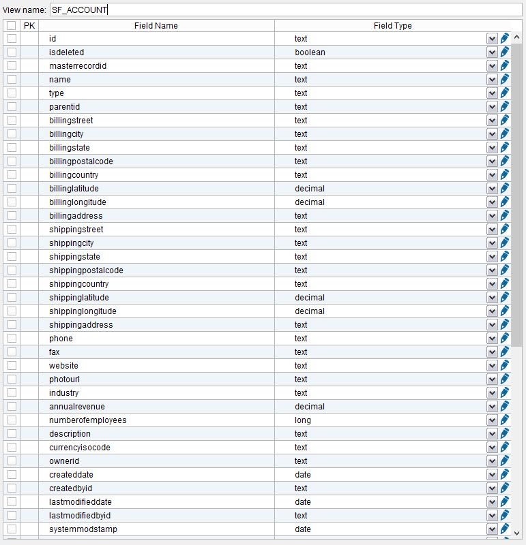Open field type dropdown for billinglongitude
The width and height of the screenshot is (526, 545).
pyautogui.click(x=492, y=202)
